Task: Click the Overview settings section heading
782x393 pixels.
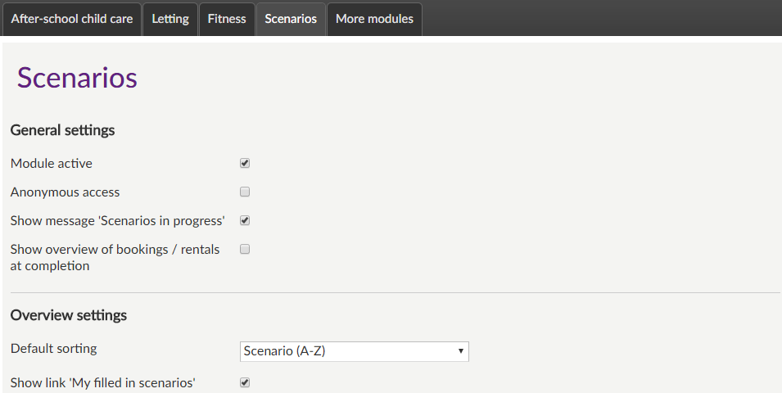Action: 69,315
